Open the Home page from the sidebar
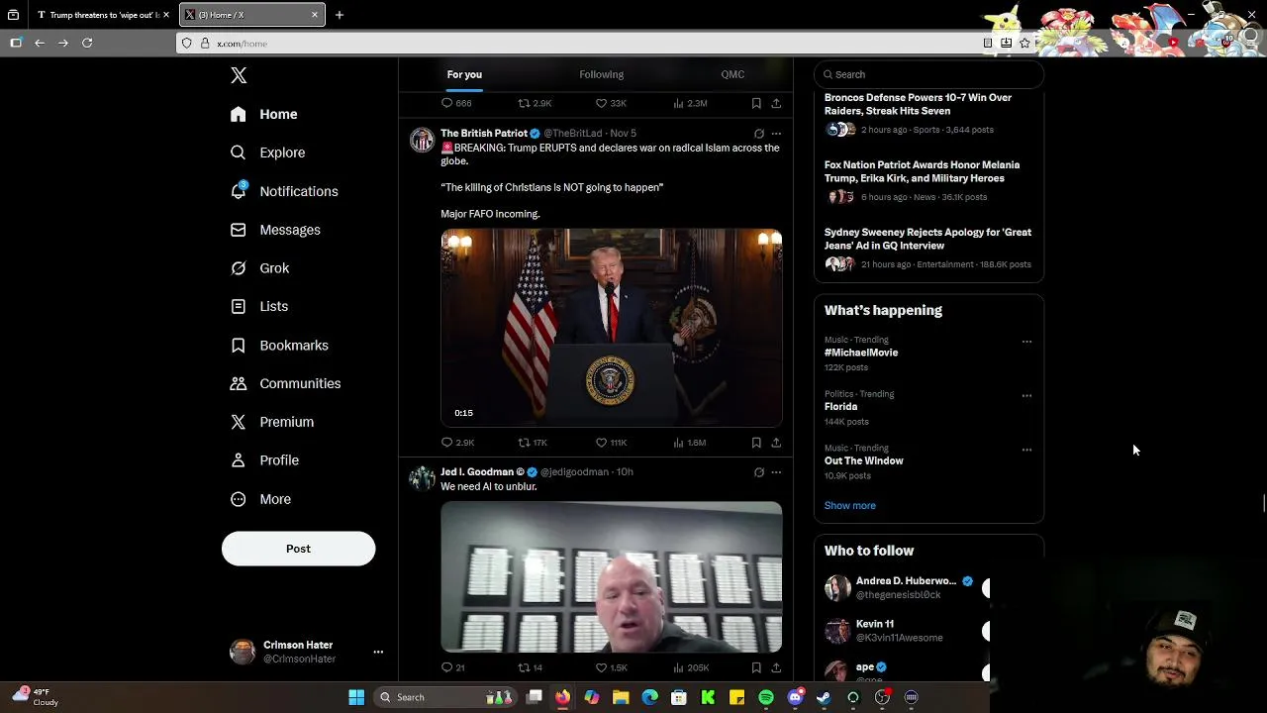This screenshot has height=713, width=1267. [x=263, y=114]
